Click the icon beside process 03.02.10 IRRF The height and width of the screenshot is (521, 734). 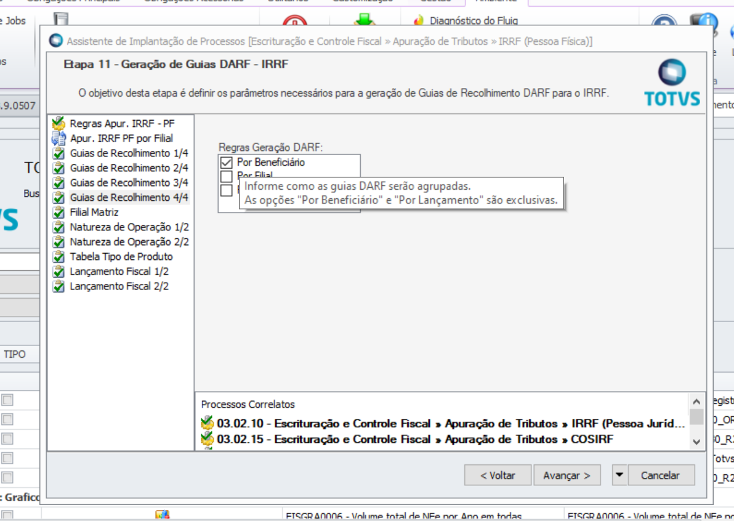(207, 422)
